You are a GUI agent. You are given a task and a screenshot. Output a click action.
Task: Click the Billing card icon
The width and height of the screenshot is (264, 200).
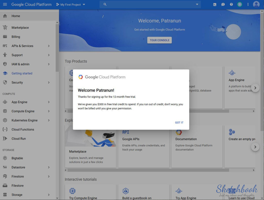[x=5, y=37]
